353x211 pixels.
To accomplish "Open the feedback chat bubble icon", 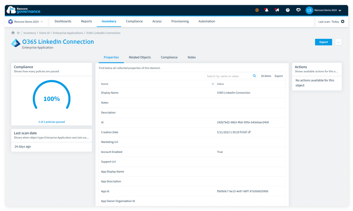I will [x=298, y=10].
